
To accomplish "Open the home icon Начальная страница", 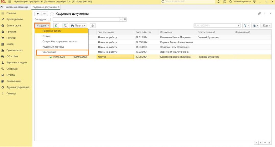I will coord(2,7).
